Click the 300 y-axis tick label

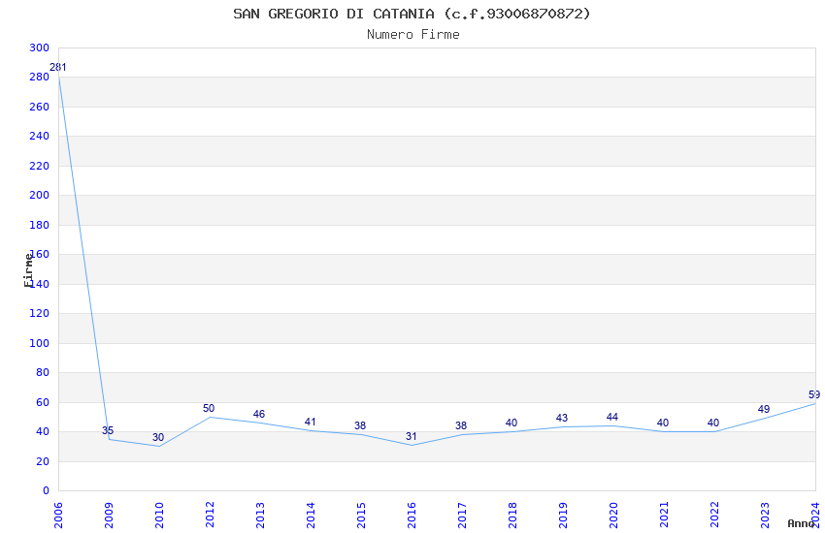pos(40,47)
